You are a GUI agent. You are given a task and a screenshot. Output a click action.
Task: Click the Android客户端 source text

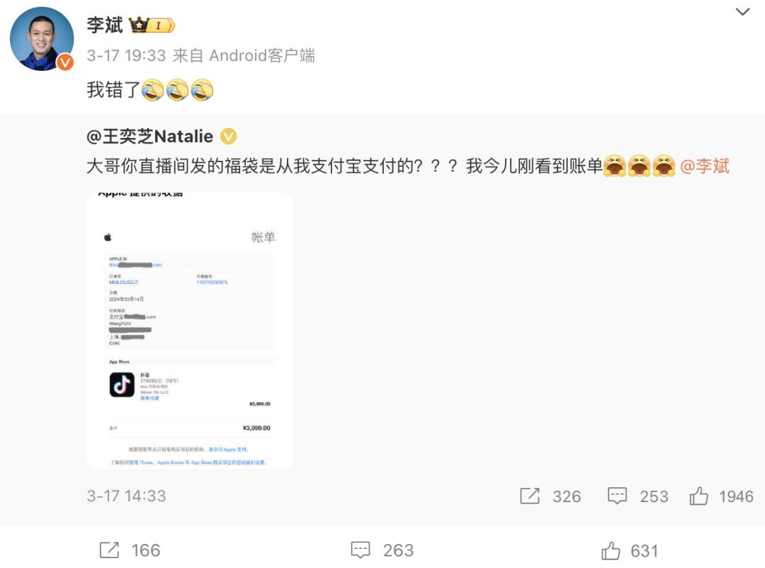coord(262,55)
